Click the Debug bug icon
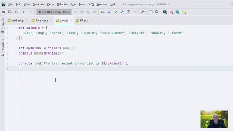 click(x=82, y=12)
